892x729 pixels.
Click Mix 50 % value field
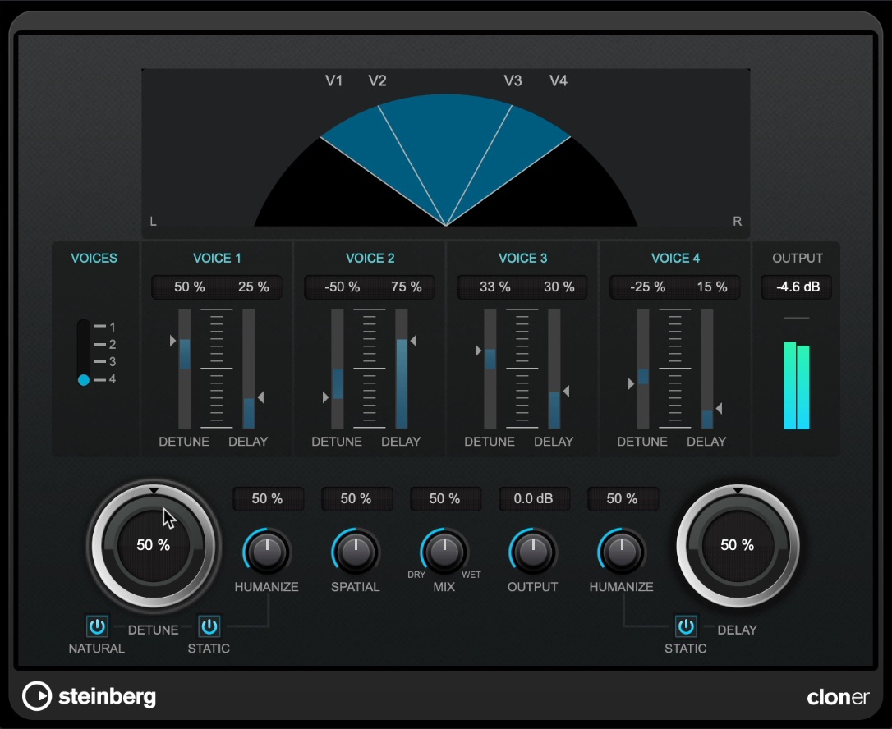click(x=445, y=498)
